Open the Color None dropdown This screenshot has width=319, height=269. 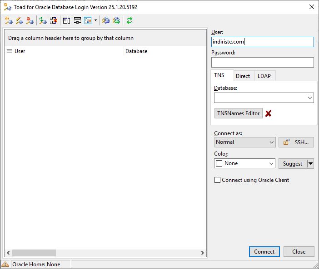point(245,163)
